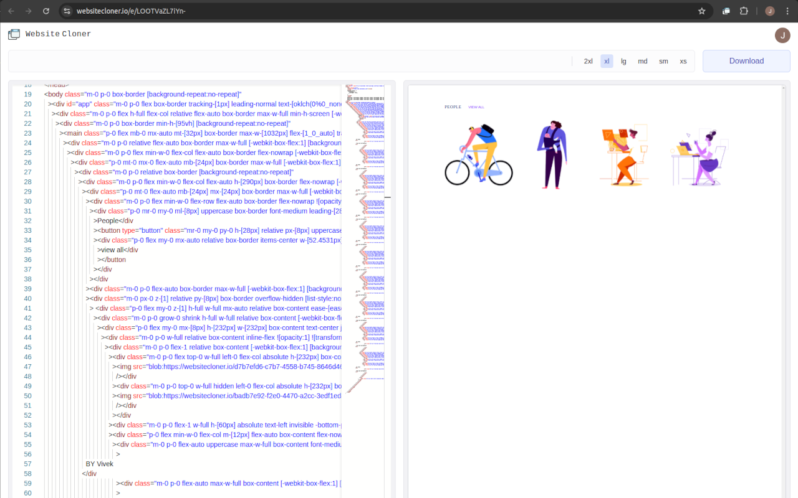Screen dimensions: 798x498
Task: Reload the page with the refresh icon
Action: pyautogui.click(x=46, y=11)
